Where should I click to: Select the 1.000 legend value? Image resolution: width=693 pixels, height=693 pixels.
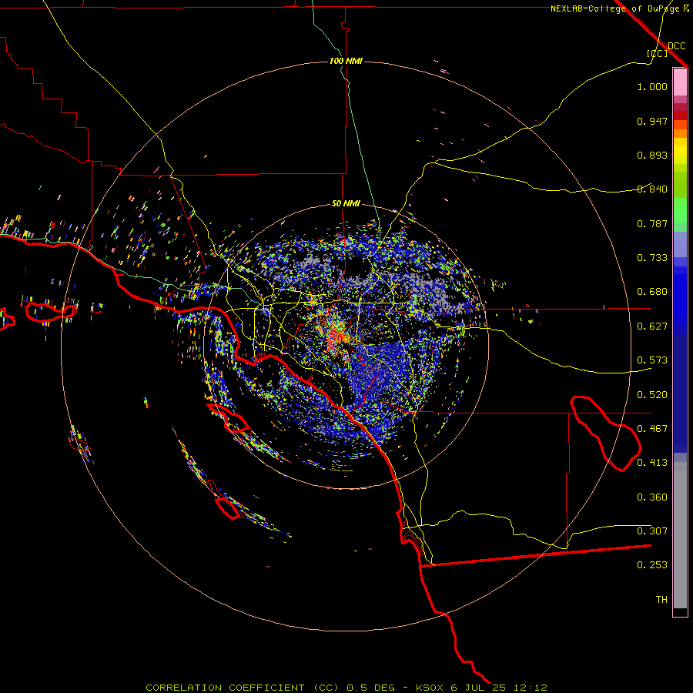coord(652,86)
